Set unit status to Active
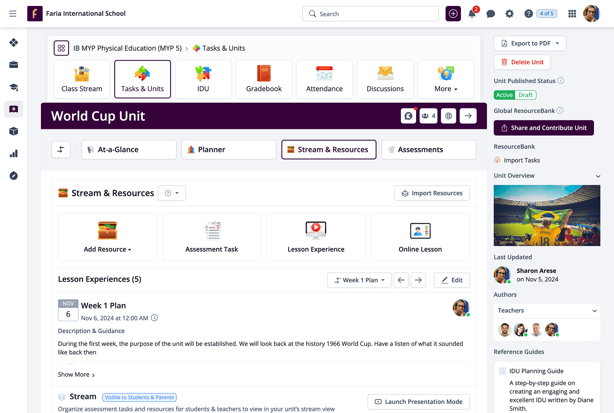The width and height of the screenshot is (614, 413). 504,95
